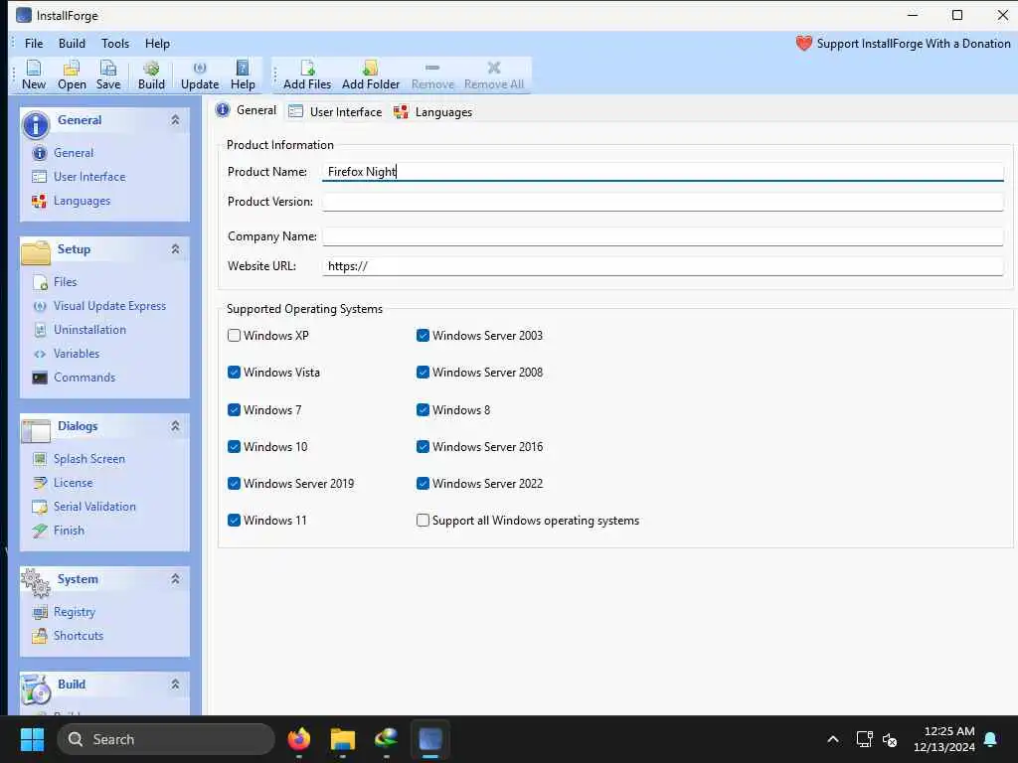Collapse the Dialogs sidebar group
Screen dimensions: 1018x763
(x=175, y=426)
